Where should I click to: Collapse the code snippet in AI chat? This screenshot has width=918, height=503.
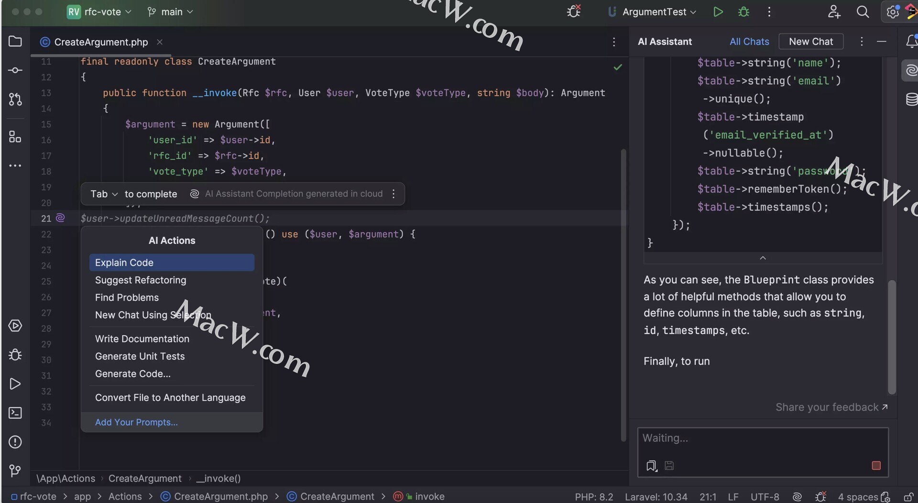[x=763, y=258]
